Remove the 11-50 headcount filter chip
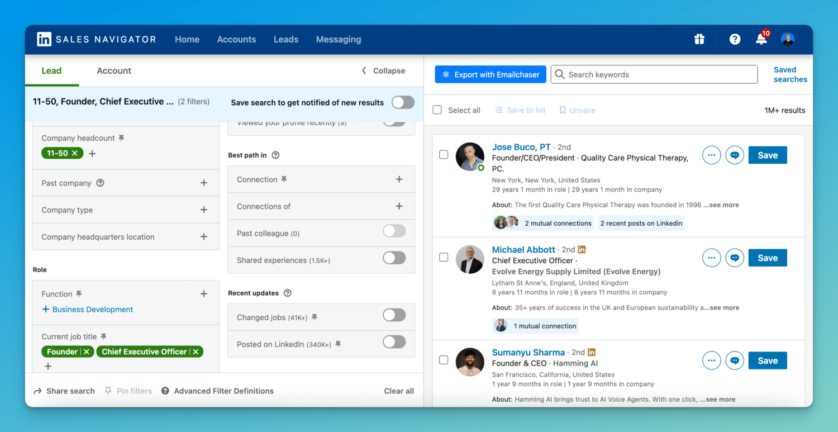Screen dimensions: 838x432 (75, 153)
